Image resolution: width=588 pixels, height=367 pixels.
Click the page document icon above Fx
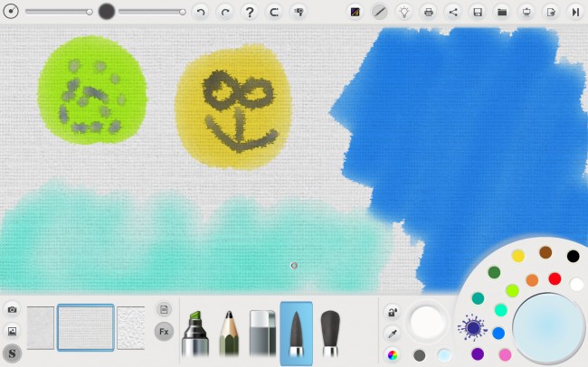point(164,310)
